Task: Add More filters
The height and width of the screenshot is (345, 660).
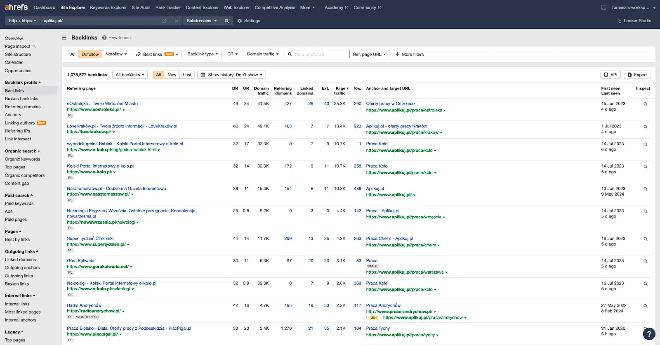Action: click(x=409, y=54)
